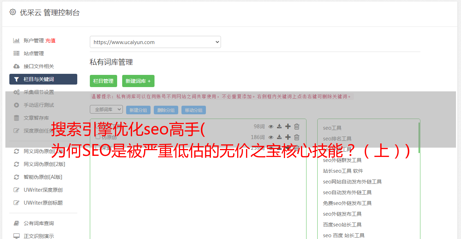This screenshot has height=239, width=461.
Task: View the 186词 library via eye icon
Action: pyautogui.click(x=271, y=137)
